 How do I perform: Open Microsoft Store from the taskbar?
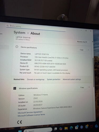[x=77, y=128]
